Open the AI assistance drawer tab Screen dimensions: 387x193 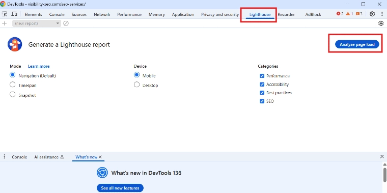pos(49,157)
